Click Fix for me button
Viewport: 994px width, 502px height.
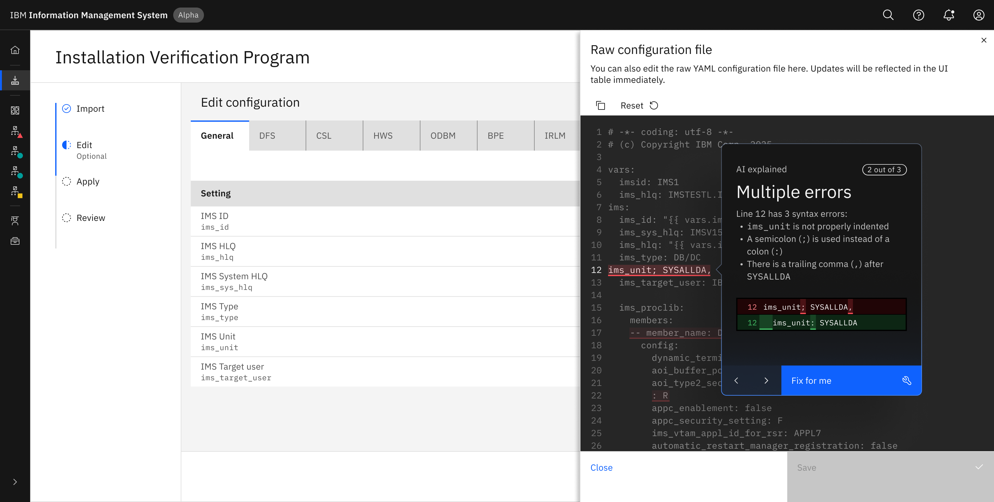click(851, 381)
